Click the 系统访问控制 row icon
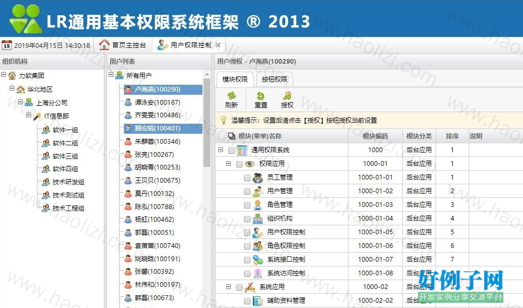523x308 pixels. coord(257,273)
